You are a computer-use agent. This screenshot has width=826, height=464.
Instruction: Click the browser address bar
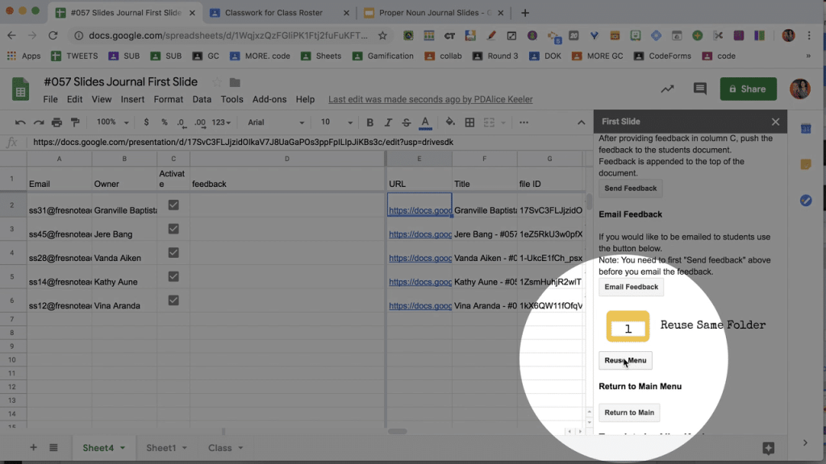(x=228, y=35)
